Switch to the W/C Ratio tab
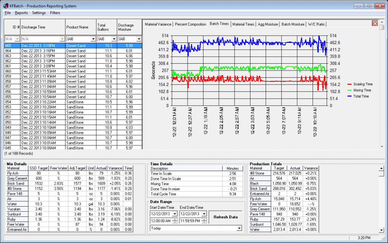The width and height of the screenshot is (388, 243). click(316, 24)
